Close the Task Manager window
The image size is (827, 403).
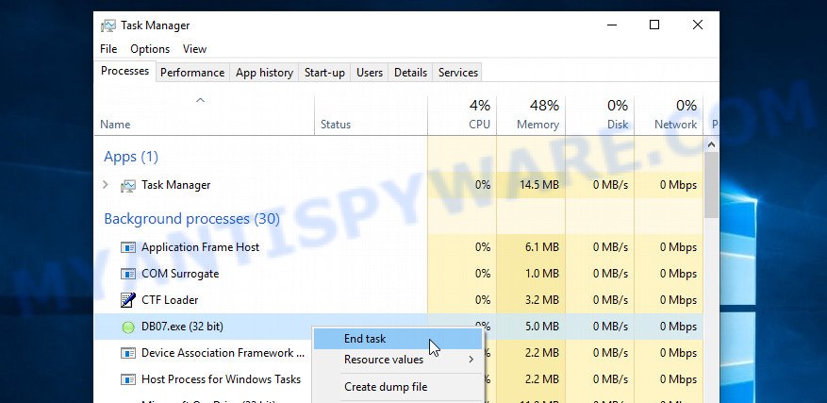[x=697, y=25]
